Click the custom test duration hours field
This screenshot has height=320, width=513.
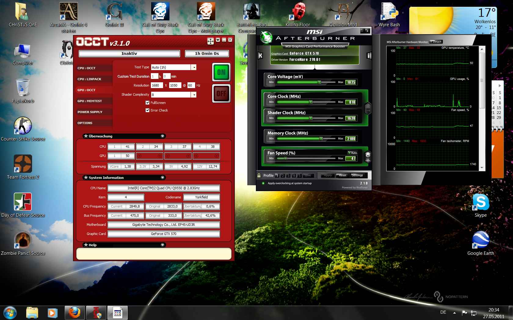[155, 76]
